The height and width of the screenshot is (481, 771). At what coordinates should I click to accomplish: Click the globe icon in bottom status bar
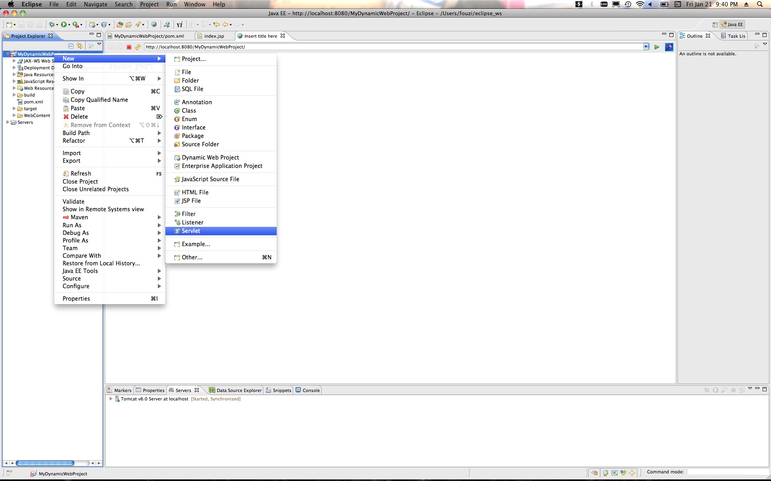tap(606, 473)
